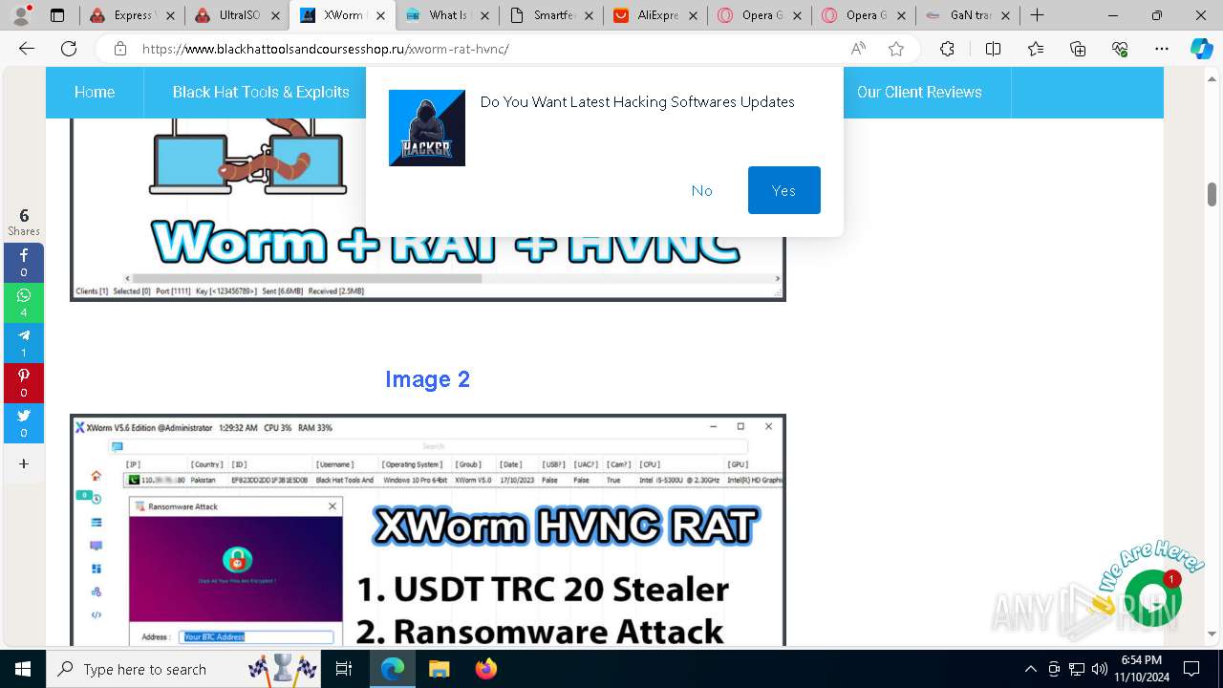Screen dimensions: 1223x688
Task: Show hidden system tray icons
Action: [1030, 669]
